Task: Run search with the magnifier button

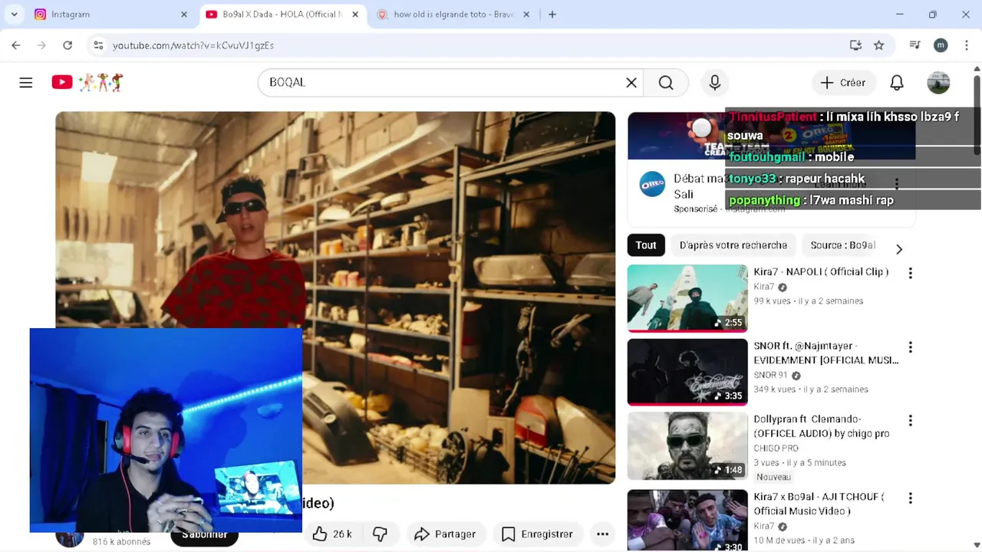Action: pyautogui.click(x=666, y=82)
